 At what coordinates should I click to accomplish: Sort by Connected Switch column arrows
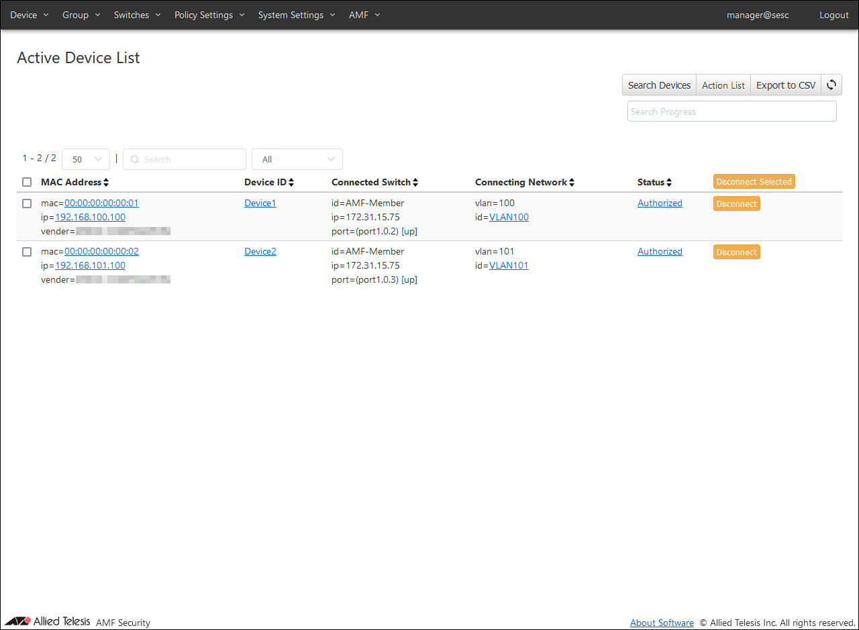coord(415,183)
